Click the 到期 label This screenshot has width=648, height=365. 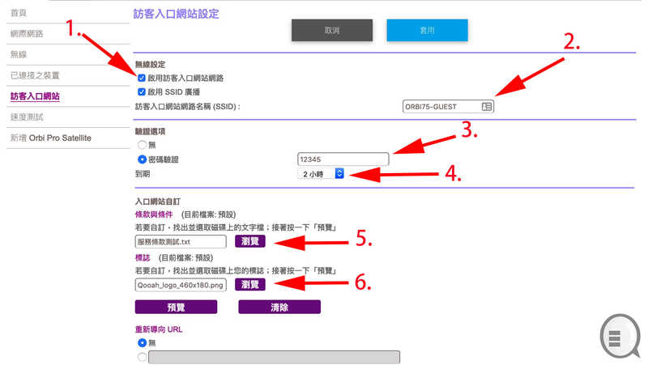[x=143, y=174]
